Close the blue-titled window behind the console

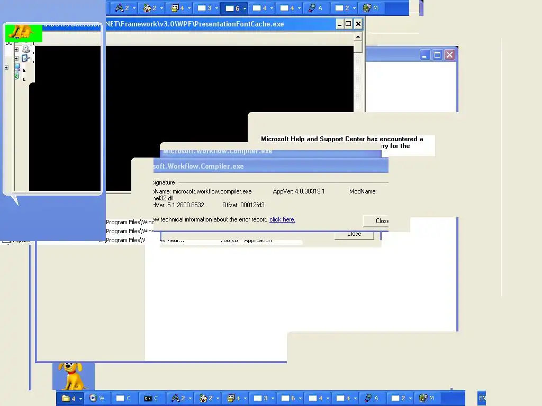pyautogui.click(x=449, y=55)
